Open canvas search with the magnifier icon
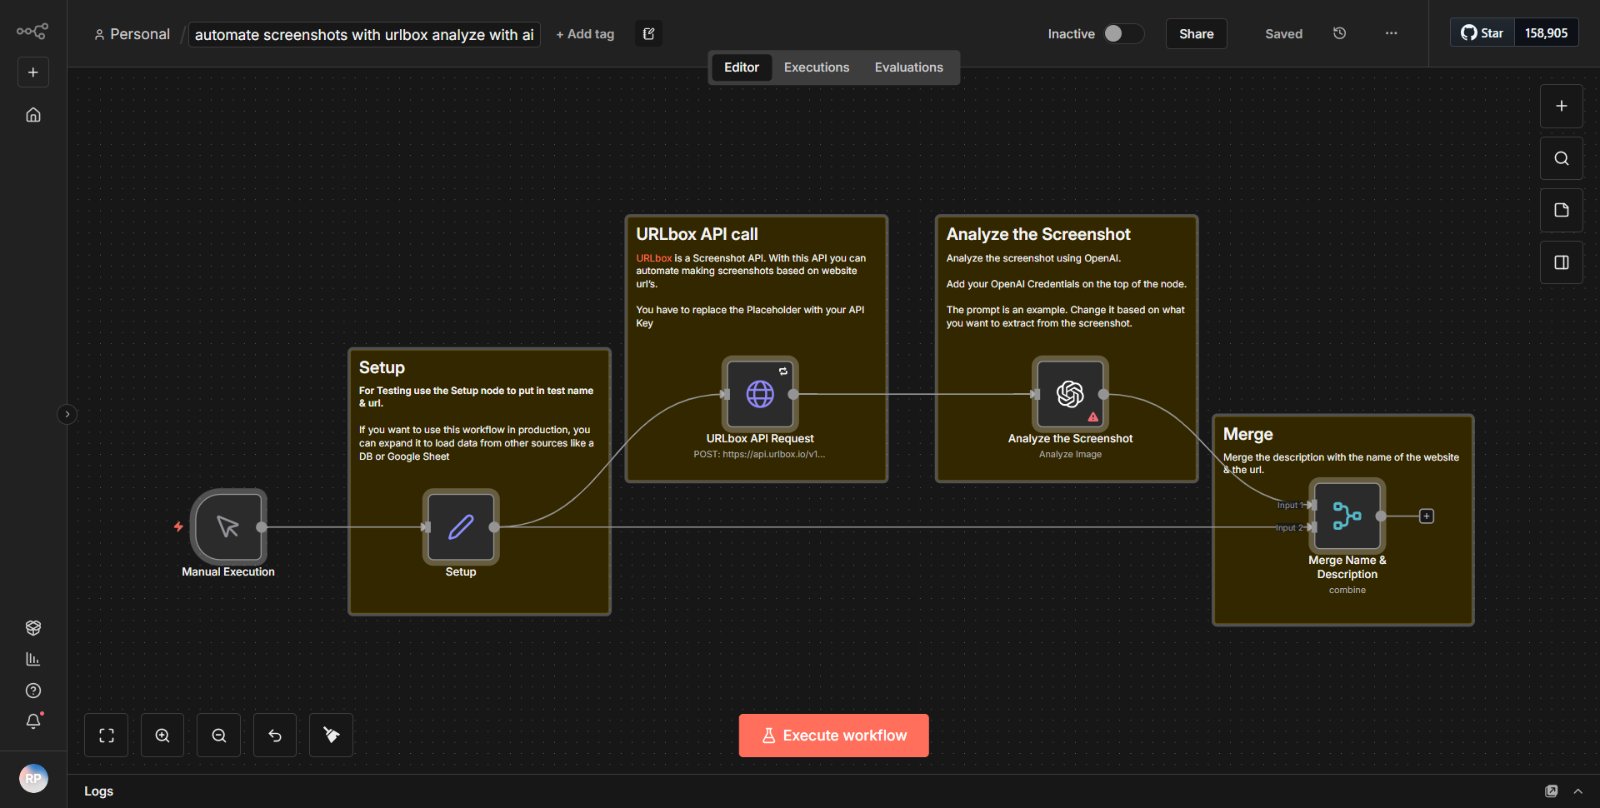 [x=1561, y=157]
